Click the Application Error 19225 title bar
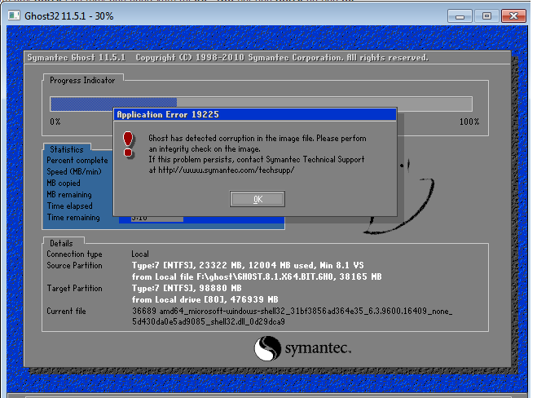Screen dimensions: 537x398 pyautogui.click(x=255, y=114)
